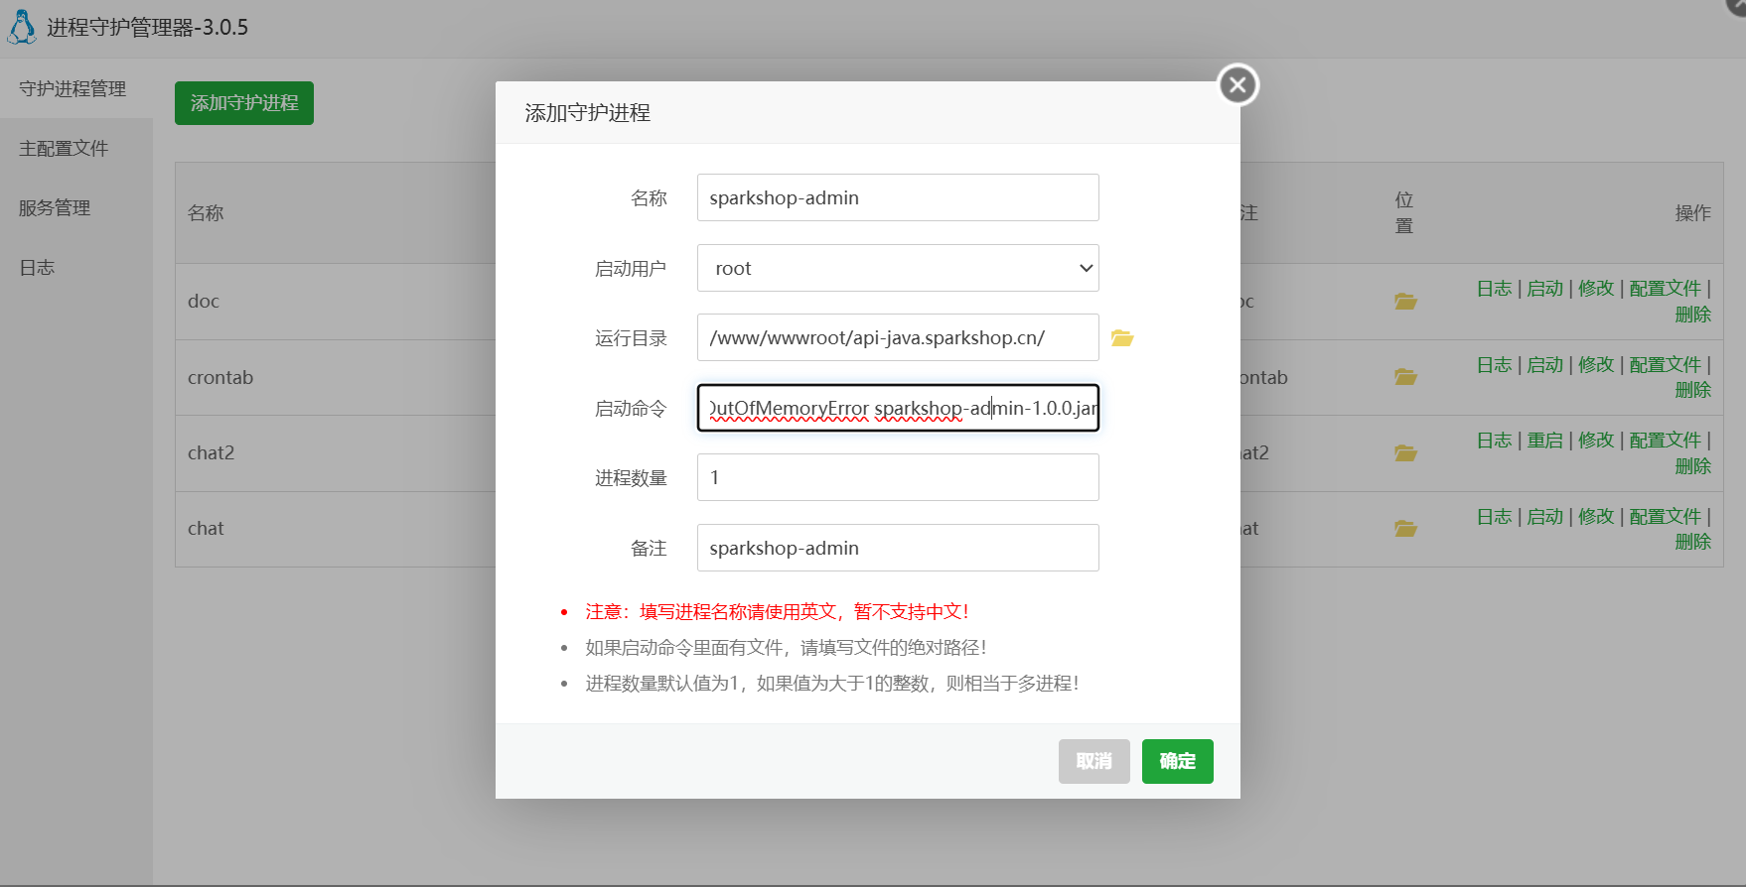The height and width of the screenshot is (887, 1746).
Task: Browse folder for 运行目录 path
Action: point(1122,338)
